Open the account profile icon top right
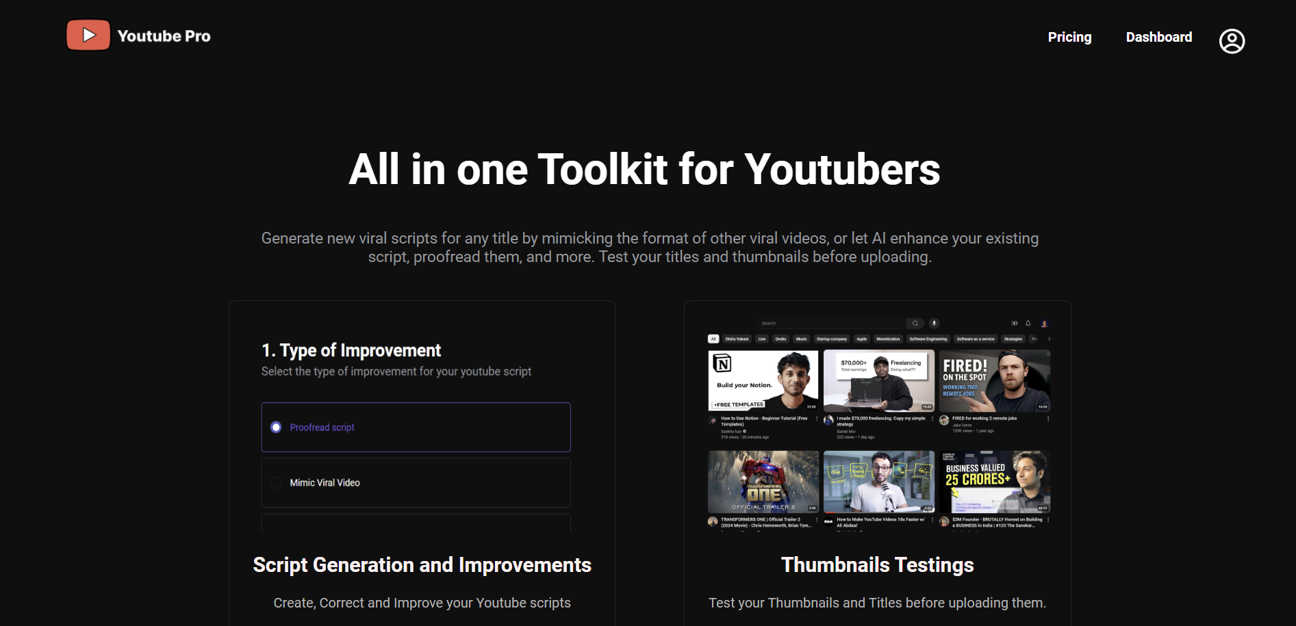Screen dimensions: 1296x626 point(1232,41)
